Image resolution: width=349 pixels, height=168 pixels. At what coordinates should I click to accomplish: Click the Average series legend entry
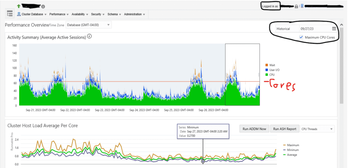coord(290,155)
